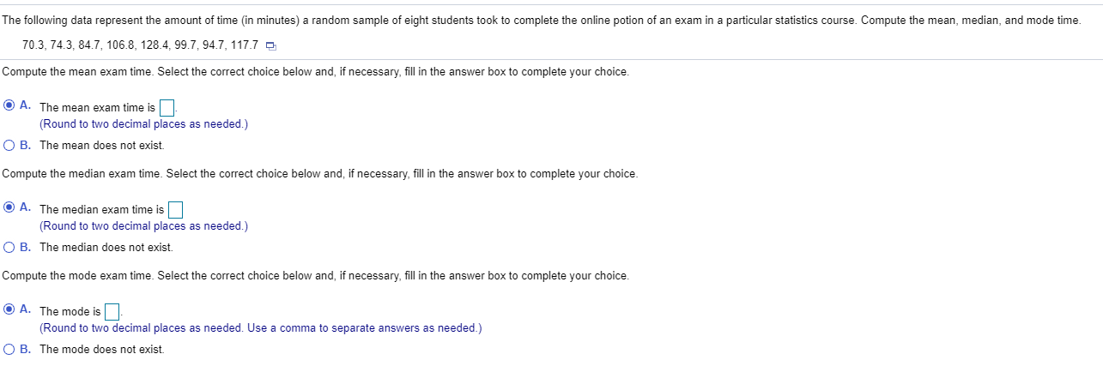Click the "Compute the mode exam time" prompt
1103x366 pixels.
pos(315,276)
